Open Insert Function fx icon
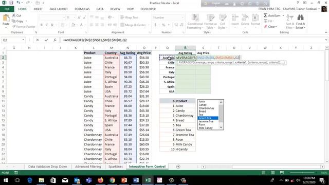 pos(55,40)
